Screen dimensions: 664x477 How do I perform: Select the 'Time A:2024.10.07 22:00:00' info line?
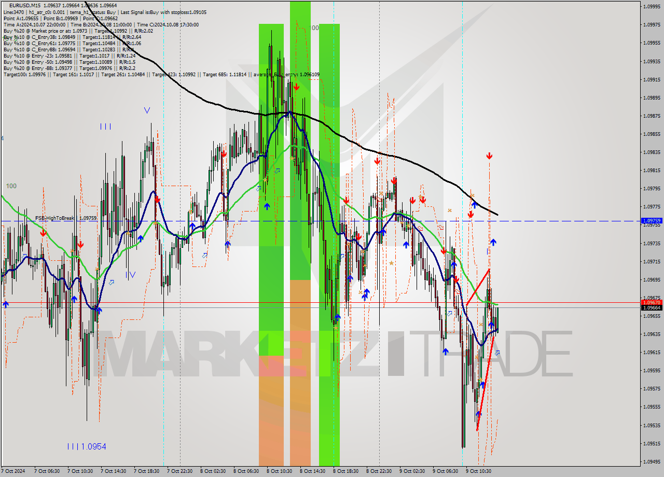[x=101, y=24]
